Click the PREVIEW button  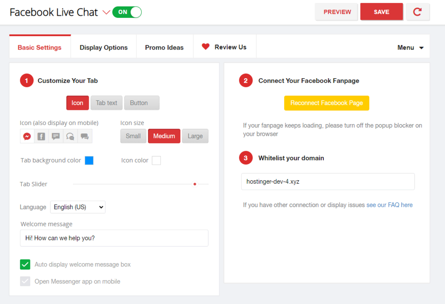(337, 12)
